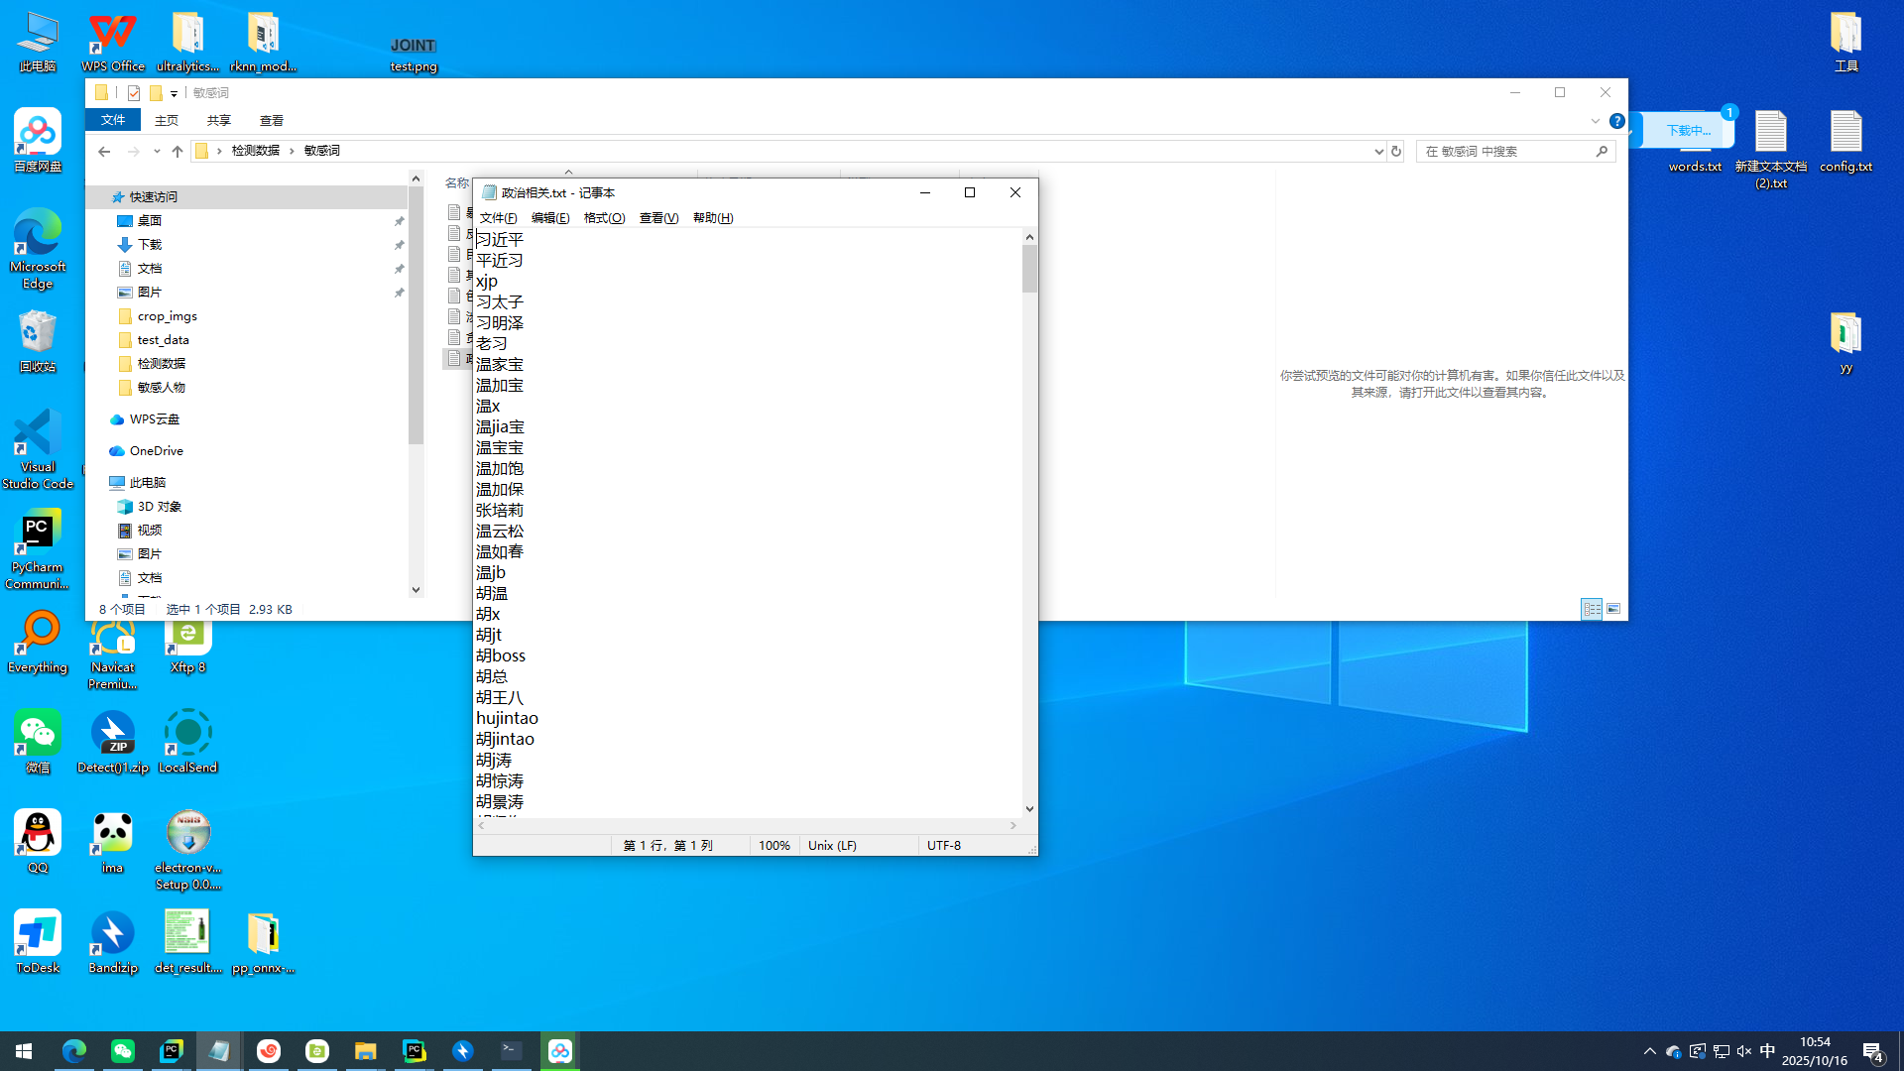Open Notepad's 格式(O) menu

click(604, 217)
